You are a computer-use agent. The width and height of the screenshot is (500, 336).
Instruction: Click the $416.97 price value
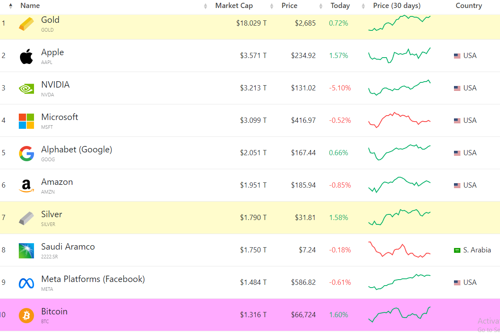click(x=303, y=120)
